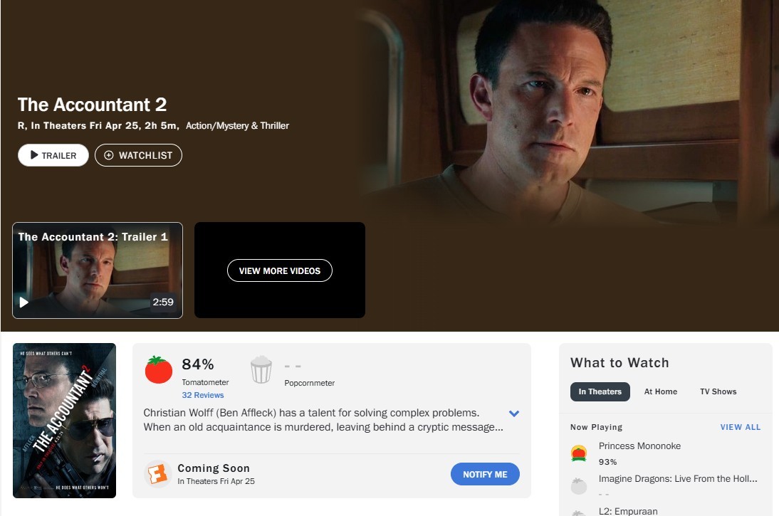The image size is (779, 516).
Task: Click the NOTIFY ME button
Action: (485, 474)
